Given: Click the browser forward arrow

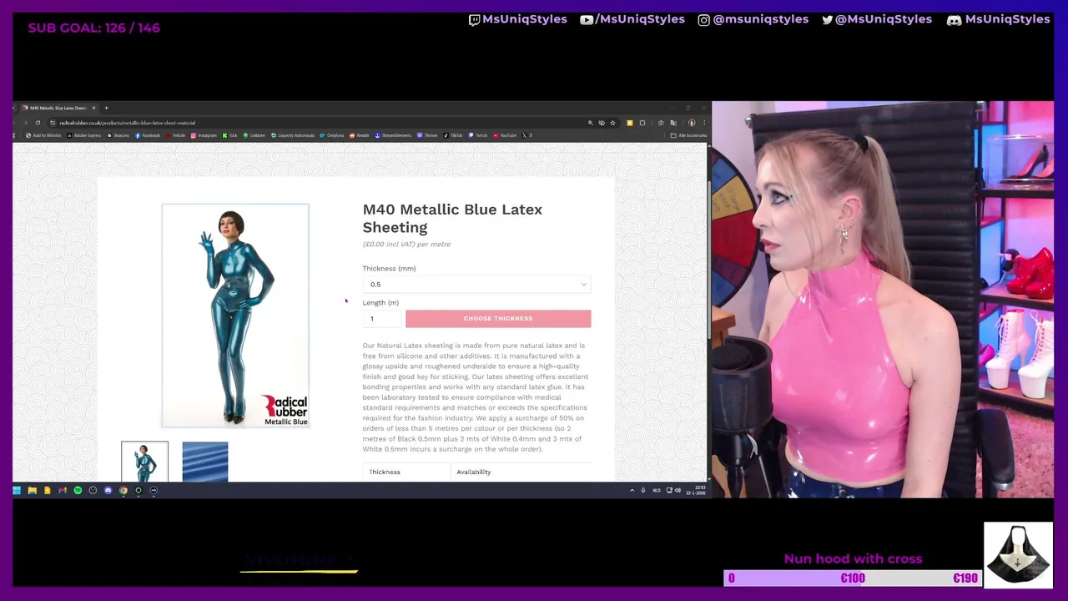Looking at the screenshot, I should (26, 123).
